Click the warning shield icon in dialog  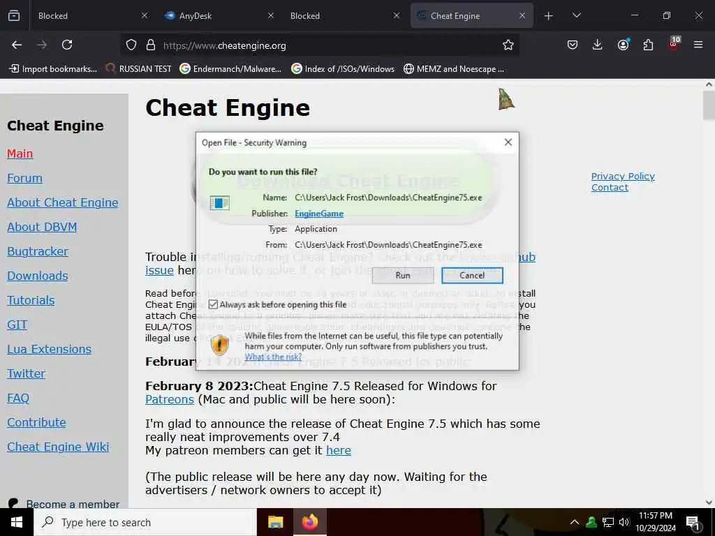tap(220, 345)
